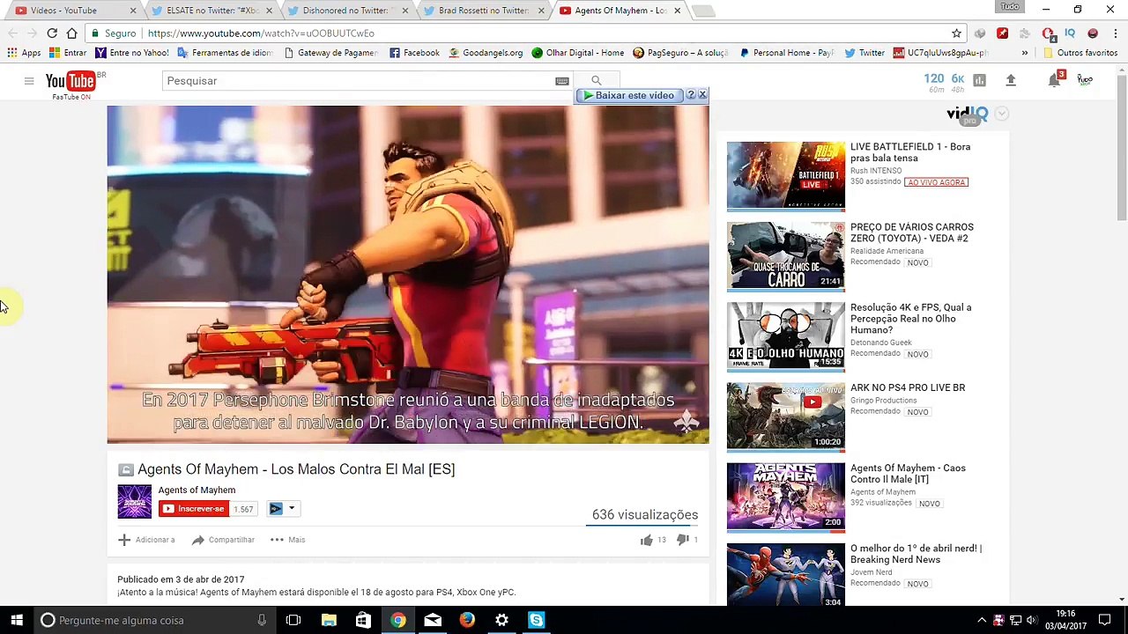Click the Chrome home button
Image resolution: width=1128 pixels, height=634 pixels.
(72, 33)
